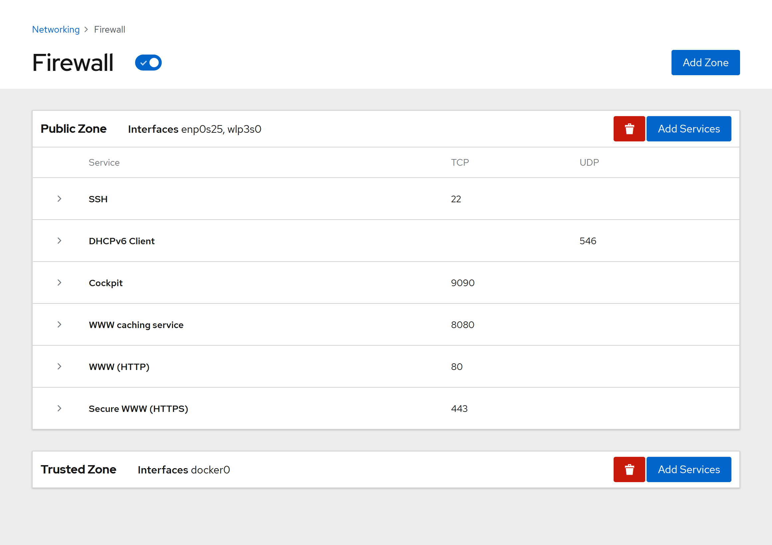Expand the Secure WWW (HTTPS) row
This screenshot has height=545, width=772.
click(59, 408)
